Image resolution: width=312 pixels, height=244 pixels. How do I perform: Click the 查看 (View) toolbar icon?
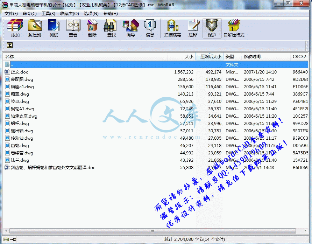click(x=73, y=26)
